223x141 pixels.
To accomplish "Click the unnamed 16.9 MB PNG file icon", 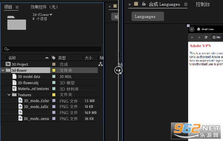I will 20,112.
